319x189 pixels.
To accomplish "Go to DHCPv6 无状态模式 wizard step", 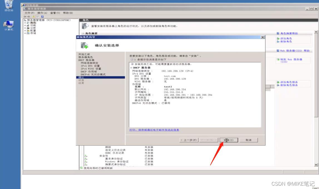I will tap(93, 74).
